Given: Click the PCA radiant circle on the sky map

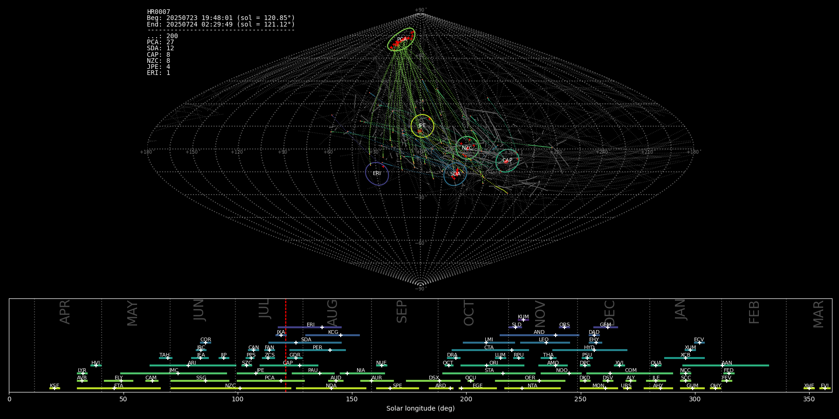Looking at the screenshot, I should 401,40.
